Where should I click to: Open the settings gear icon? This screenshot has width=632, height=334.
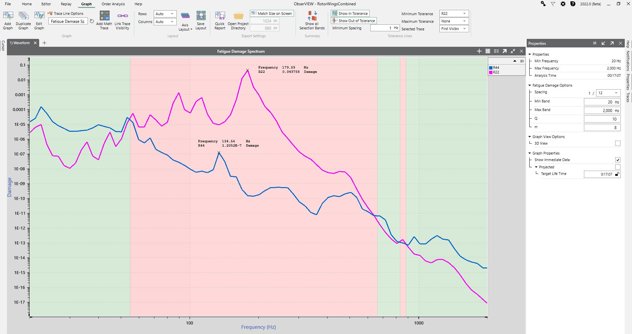coord(563,4)
